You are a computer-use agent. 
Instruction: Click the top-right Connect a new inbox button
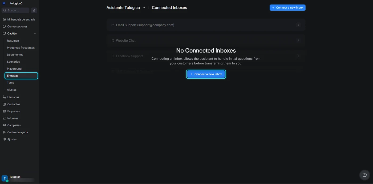[287, 7]
